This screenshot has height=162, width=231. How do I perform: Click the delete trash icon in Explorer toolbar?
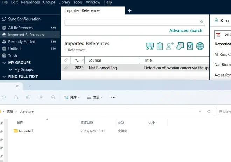point(53,97)
